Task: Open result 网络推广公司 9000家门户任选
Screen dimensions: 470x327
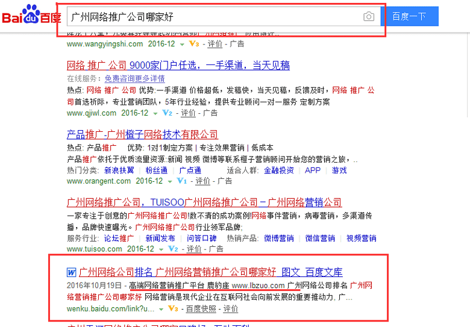Action: [178, 65]
